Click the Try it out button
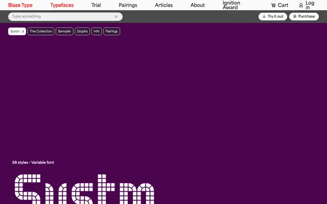 click(273, 16)
